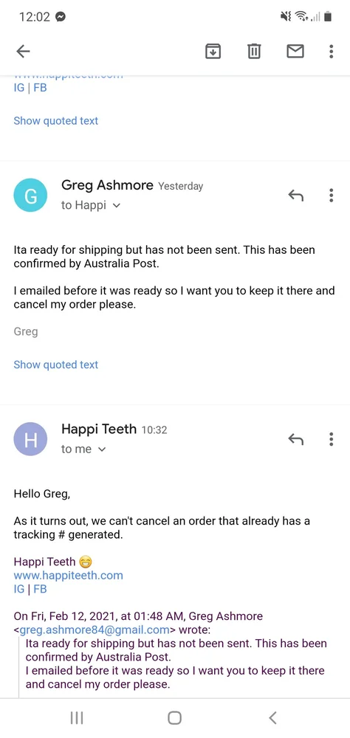Tap Greg Ashmore's teal G avatar
350x738 pixels.
[30, 196]
